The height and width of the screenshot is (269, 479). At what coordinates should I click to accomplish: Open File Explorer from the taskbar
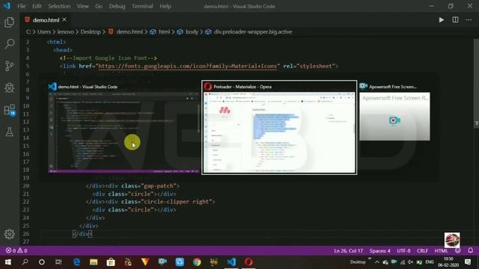[94, 262]
